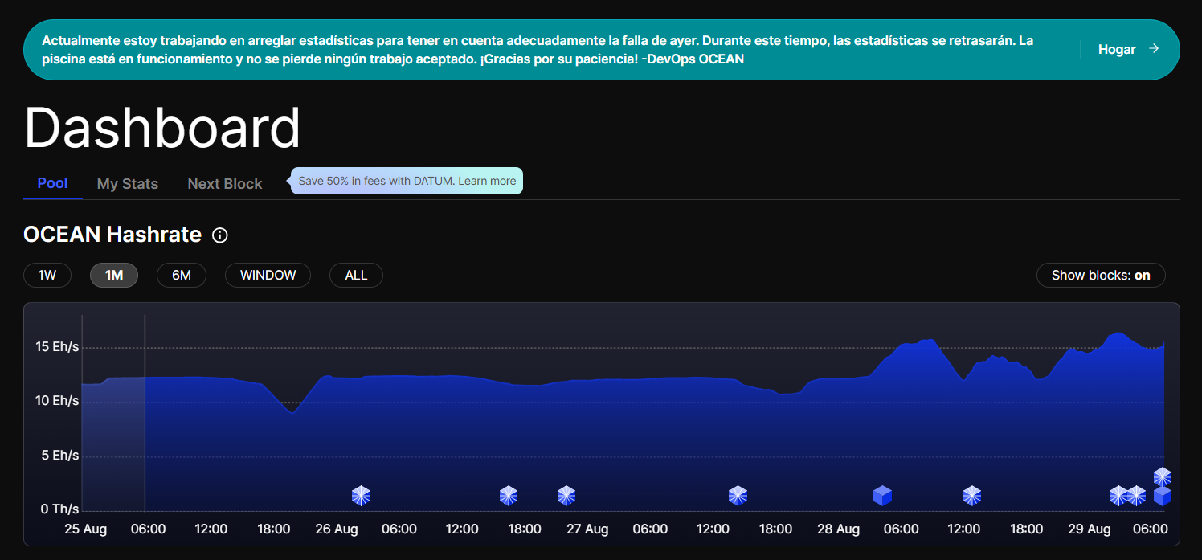1202x560 pixels.
Task: Choose the WINDOW time range option
Action: [x=268, y=276]
